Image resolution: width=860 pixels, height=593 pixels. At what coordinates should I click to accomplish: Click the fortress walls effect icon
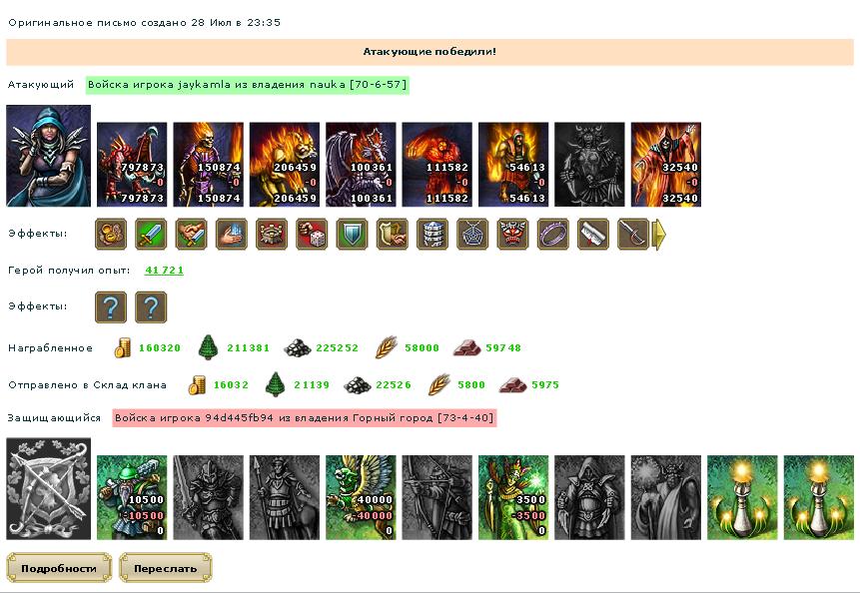pos(272,234)
